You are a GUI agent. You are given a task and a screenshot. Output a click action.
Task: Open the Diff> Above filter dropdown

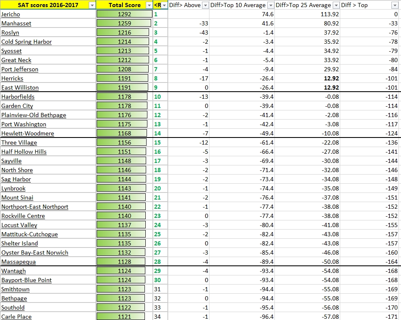click(205, 5)
